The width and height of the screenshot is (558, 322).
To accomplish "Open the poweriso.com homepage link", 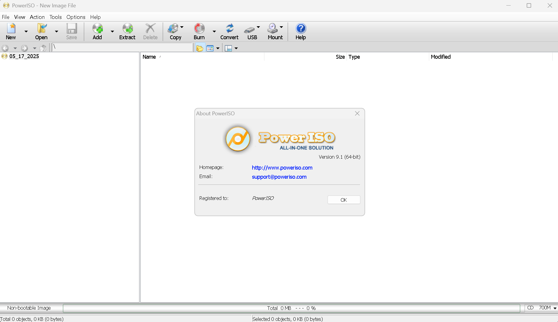I will 282,168.
